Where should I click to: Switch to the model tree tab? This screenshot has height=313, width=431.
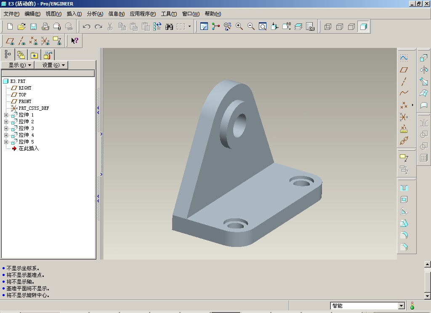8,54
